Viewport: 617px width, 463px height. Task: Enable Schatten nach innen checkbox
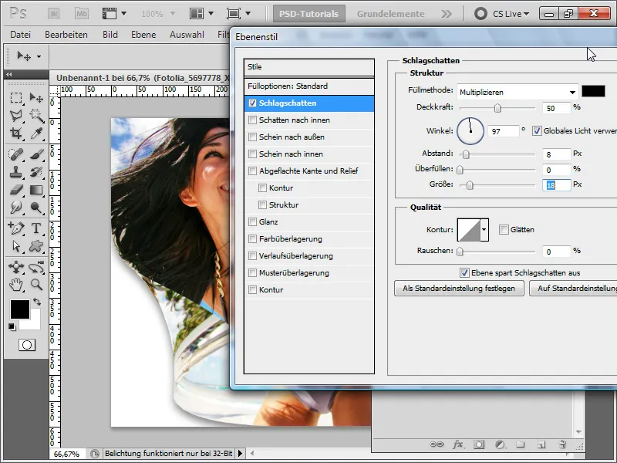[253, 120]
